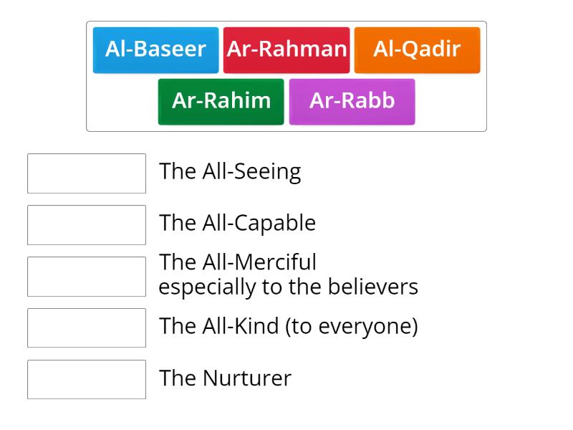This screenshot has height=430, width=573.
Task: Click the text The All-Seeing
Action: click(x=231, y=172)
